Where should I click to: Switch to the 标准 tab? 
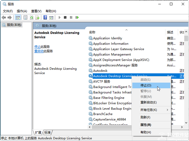47,132
